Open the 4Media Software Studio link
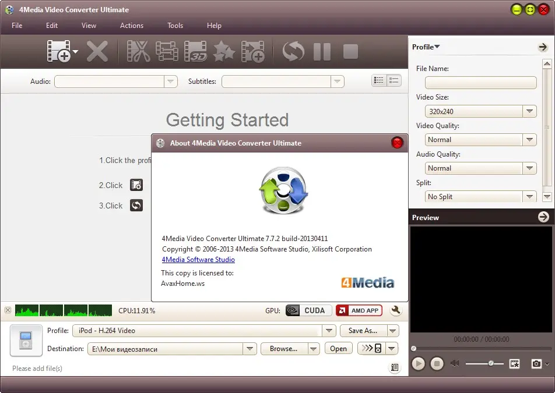Screen dimensions: 555x393 click(x=198, y=260)
